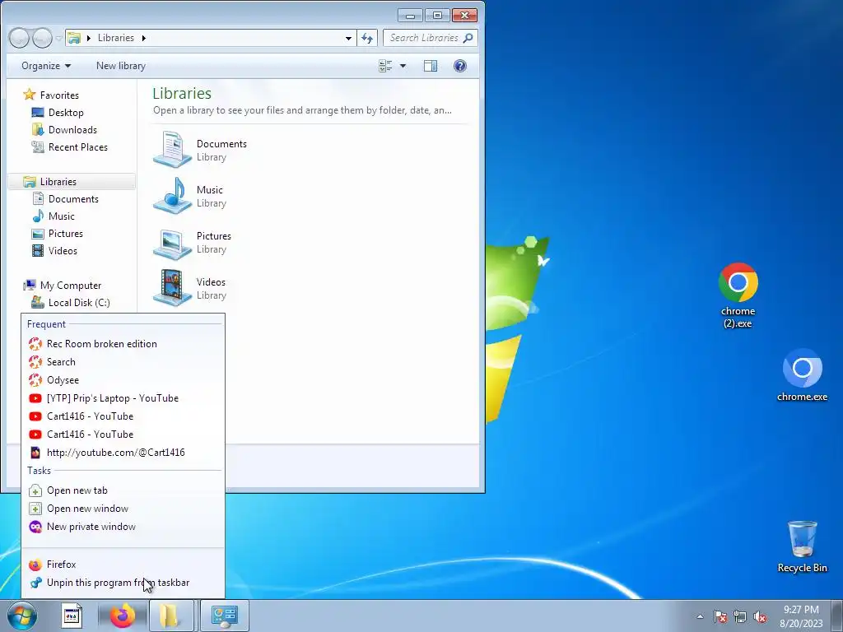
Task: Refresh the Libraries address bar
Action: pos(367,38)
